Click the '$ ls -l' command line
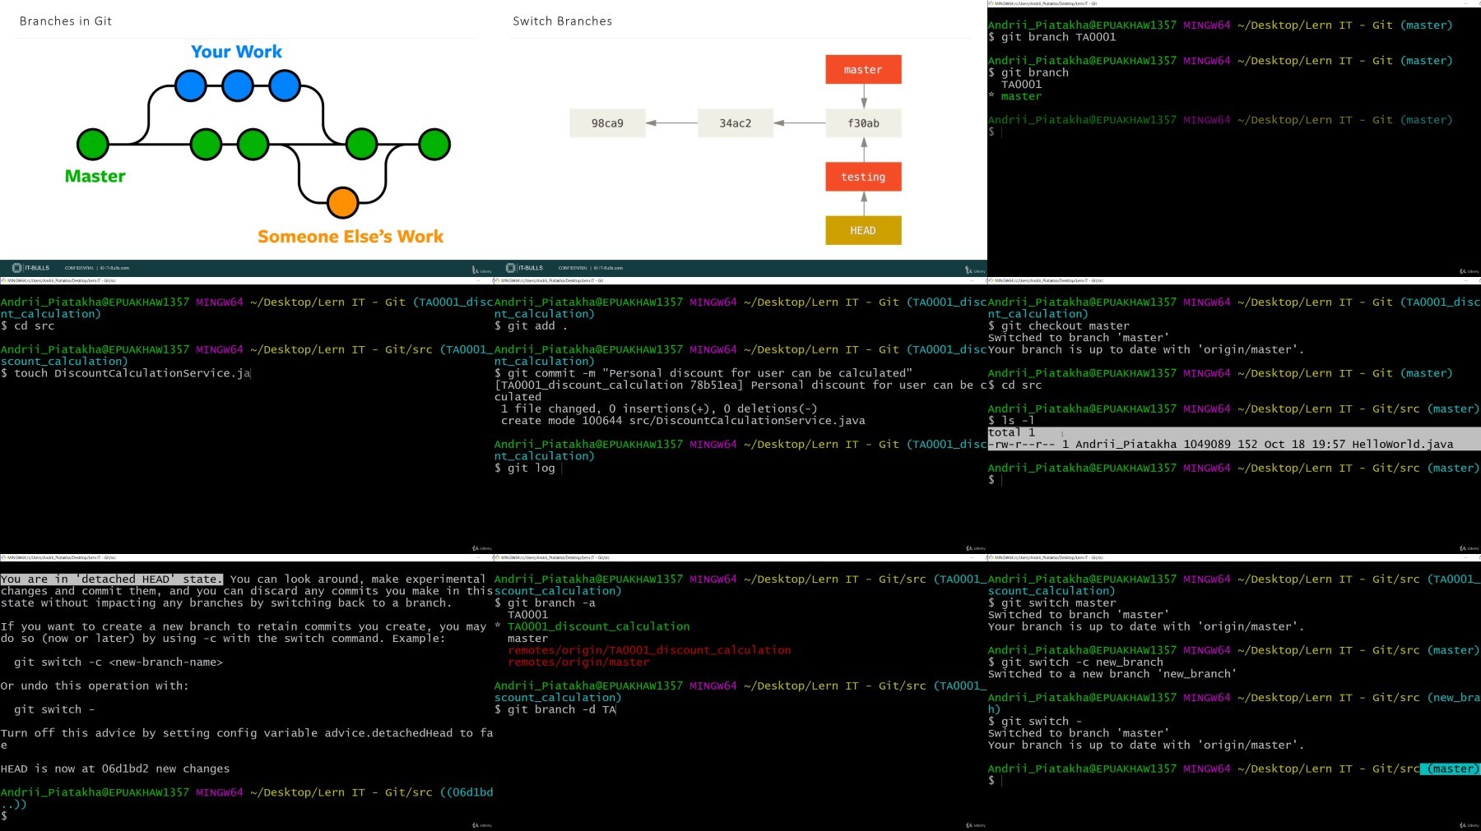1481x831 pixels. (1012, 420)
